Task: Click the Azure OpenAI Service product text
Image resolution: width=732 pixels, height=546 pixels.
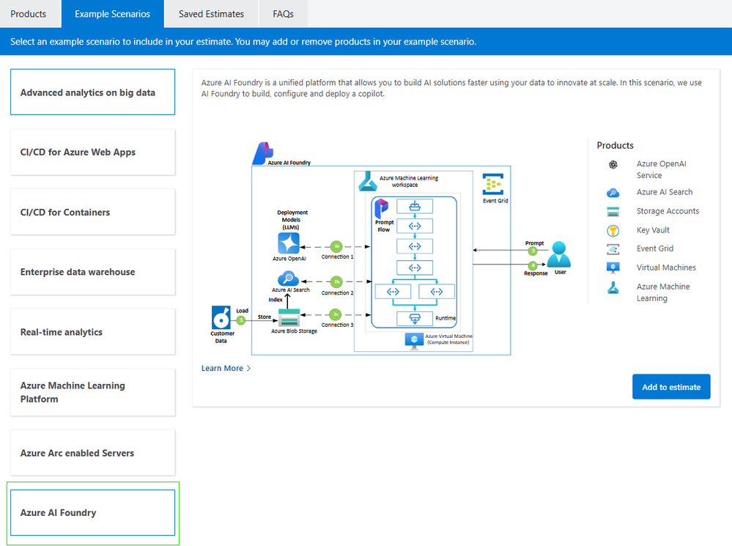Action: 661,169
